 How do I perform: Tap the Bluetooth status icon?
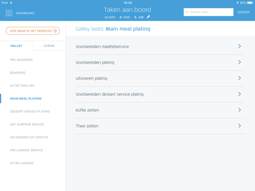point(238,2)
